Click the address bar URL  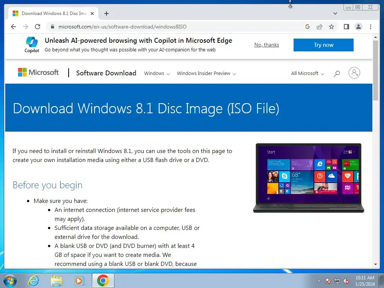pyautogui.click(x=123, y=27)
